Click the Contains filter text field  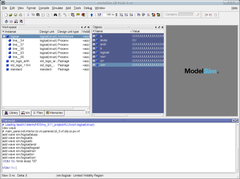[x=186, y=15]
